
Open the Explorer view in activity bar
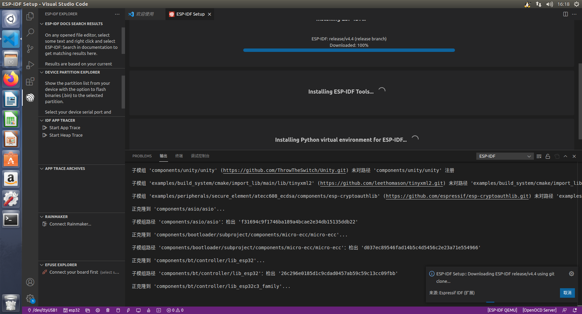click(30, 16)
